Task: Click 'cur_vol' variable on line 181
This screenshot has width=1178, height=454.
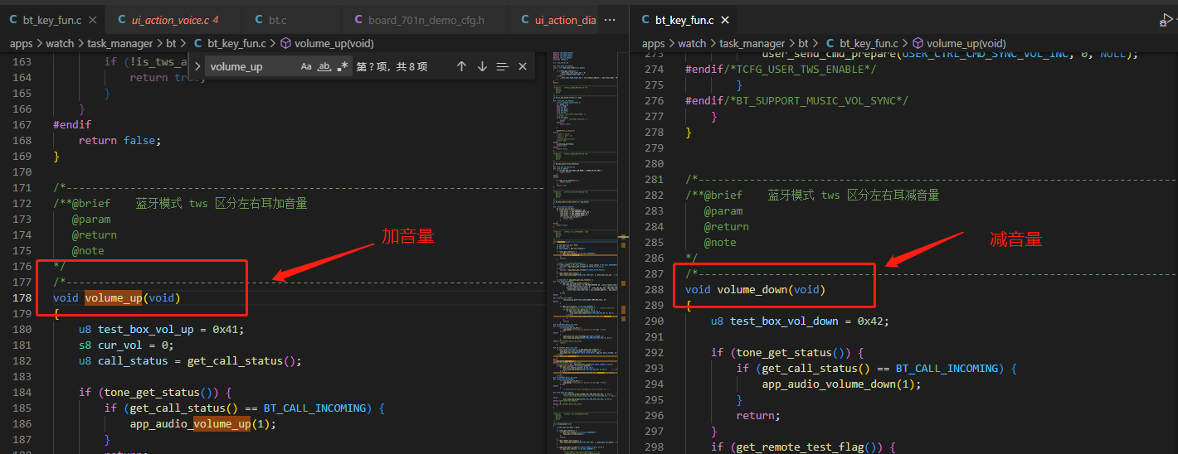Action: (119, 345)
